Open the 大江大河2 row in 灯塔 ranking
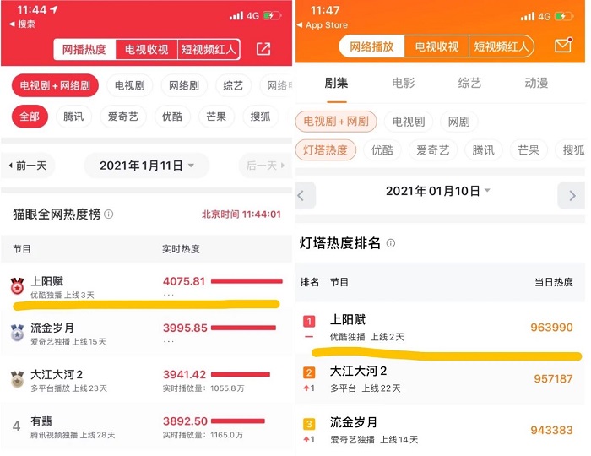 (440, 379)
